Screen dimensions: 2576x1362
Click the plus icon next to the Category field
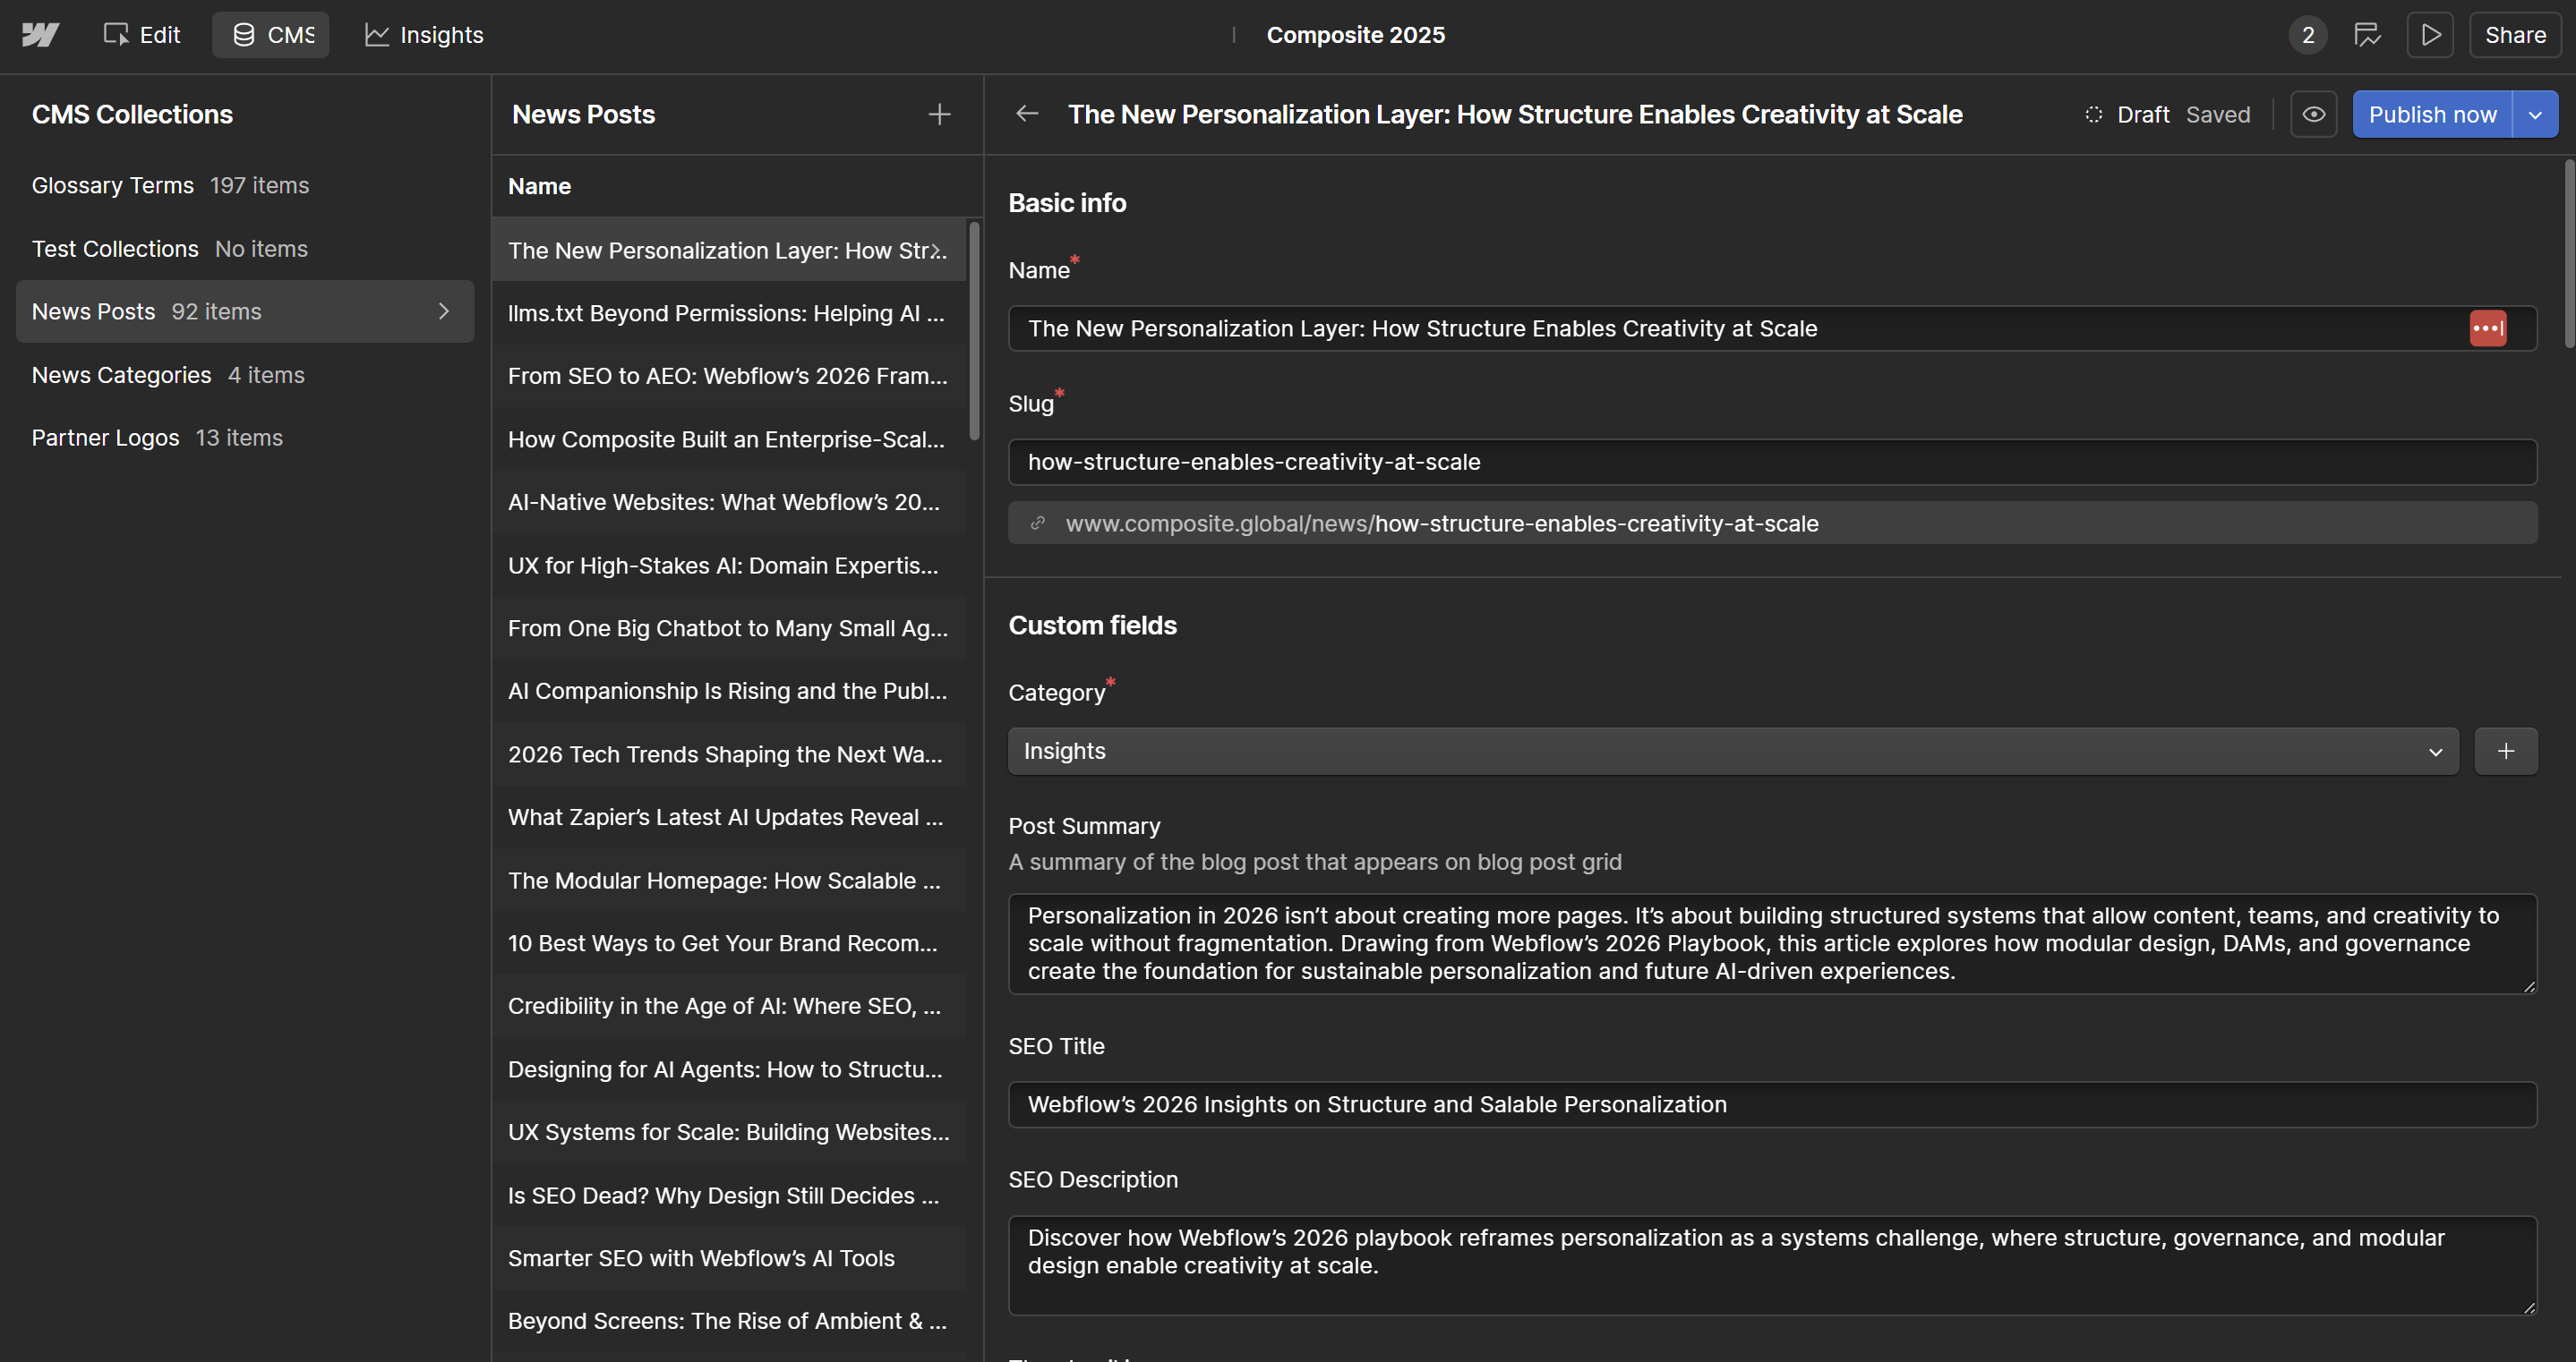point(2504,751)
